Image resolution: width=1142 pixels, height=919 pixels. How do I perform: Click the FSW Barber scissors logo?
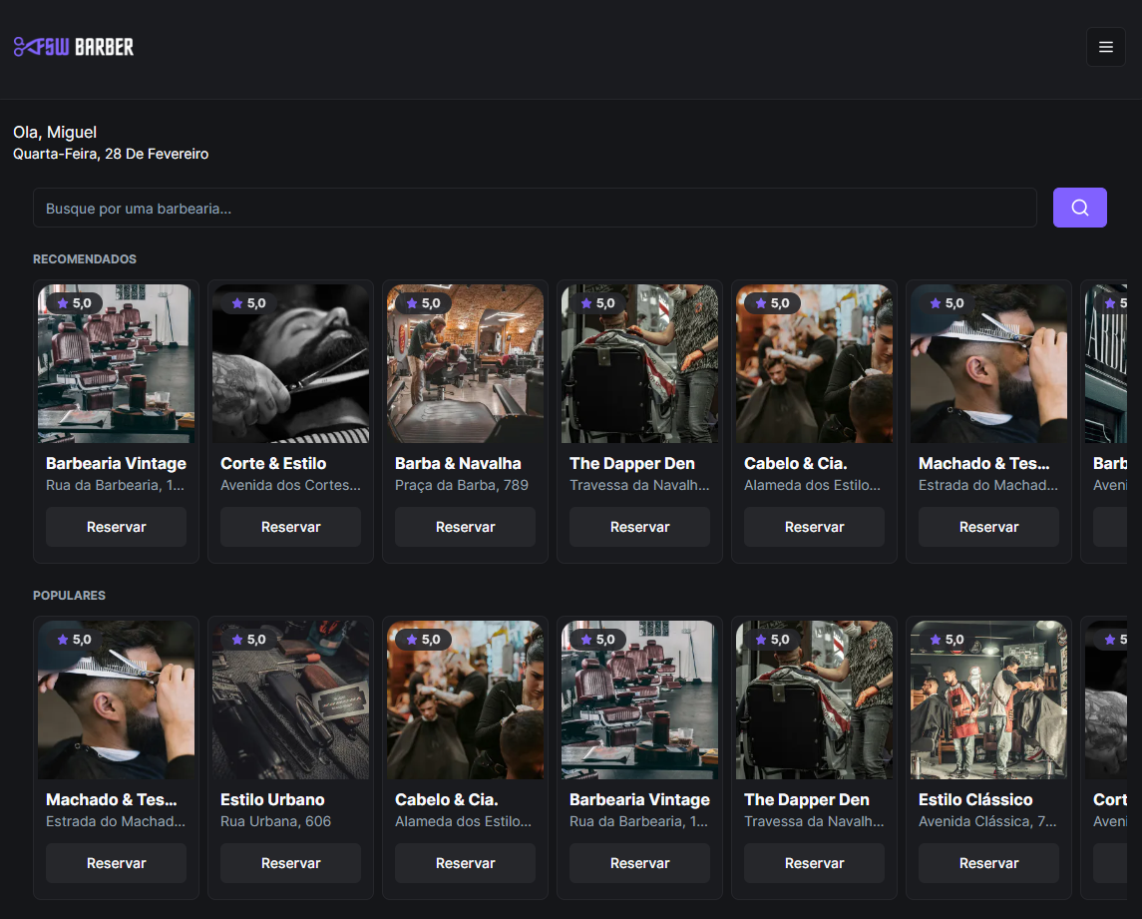73,47
